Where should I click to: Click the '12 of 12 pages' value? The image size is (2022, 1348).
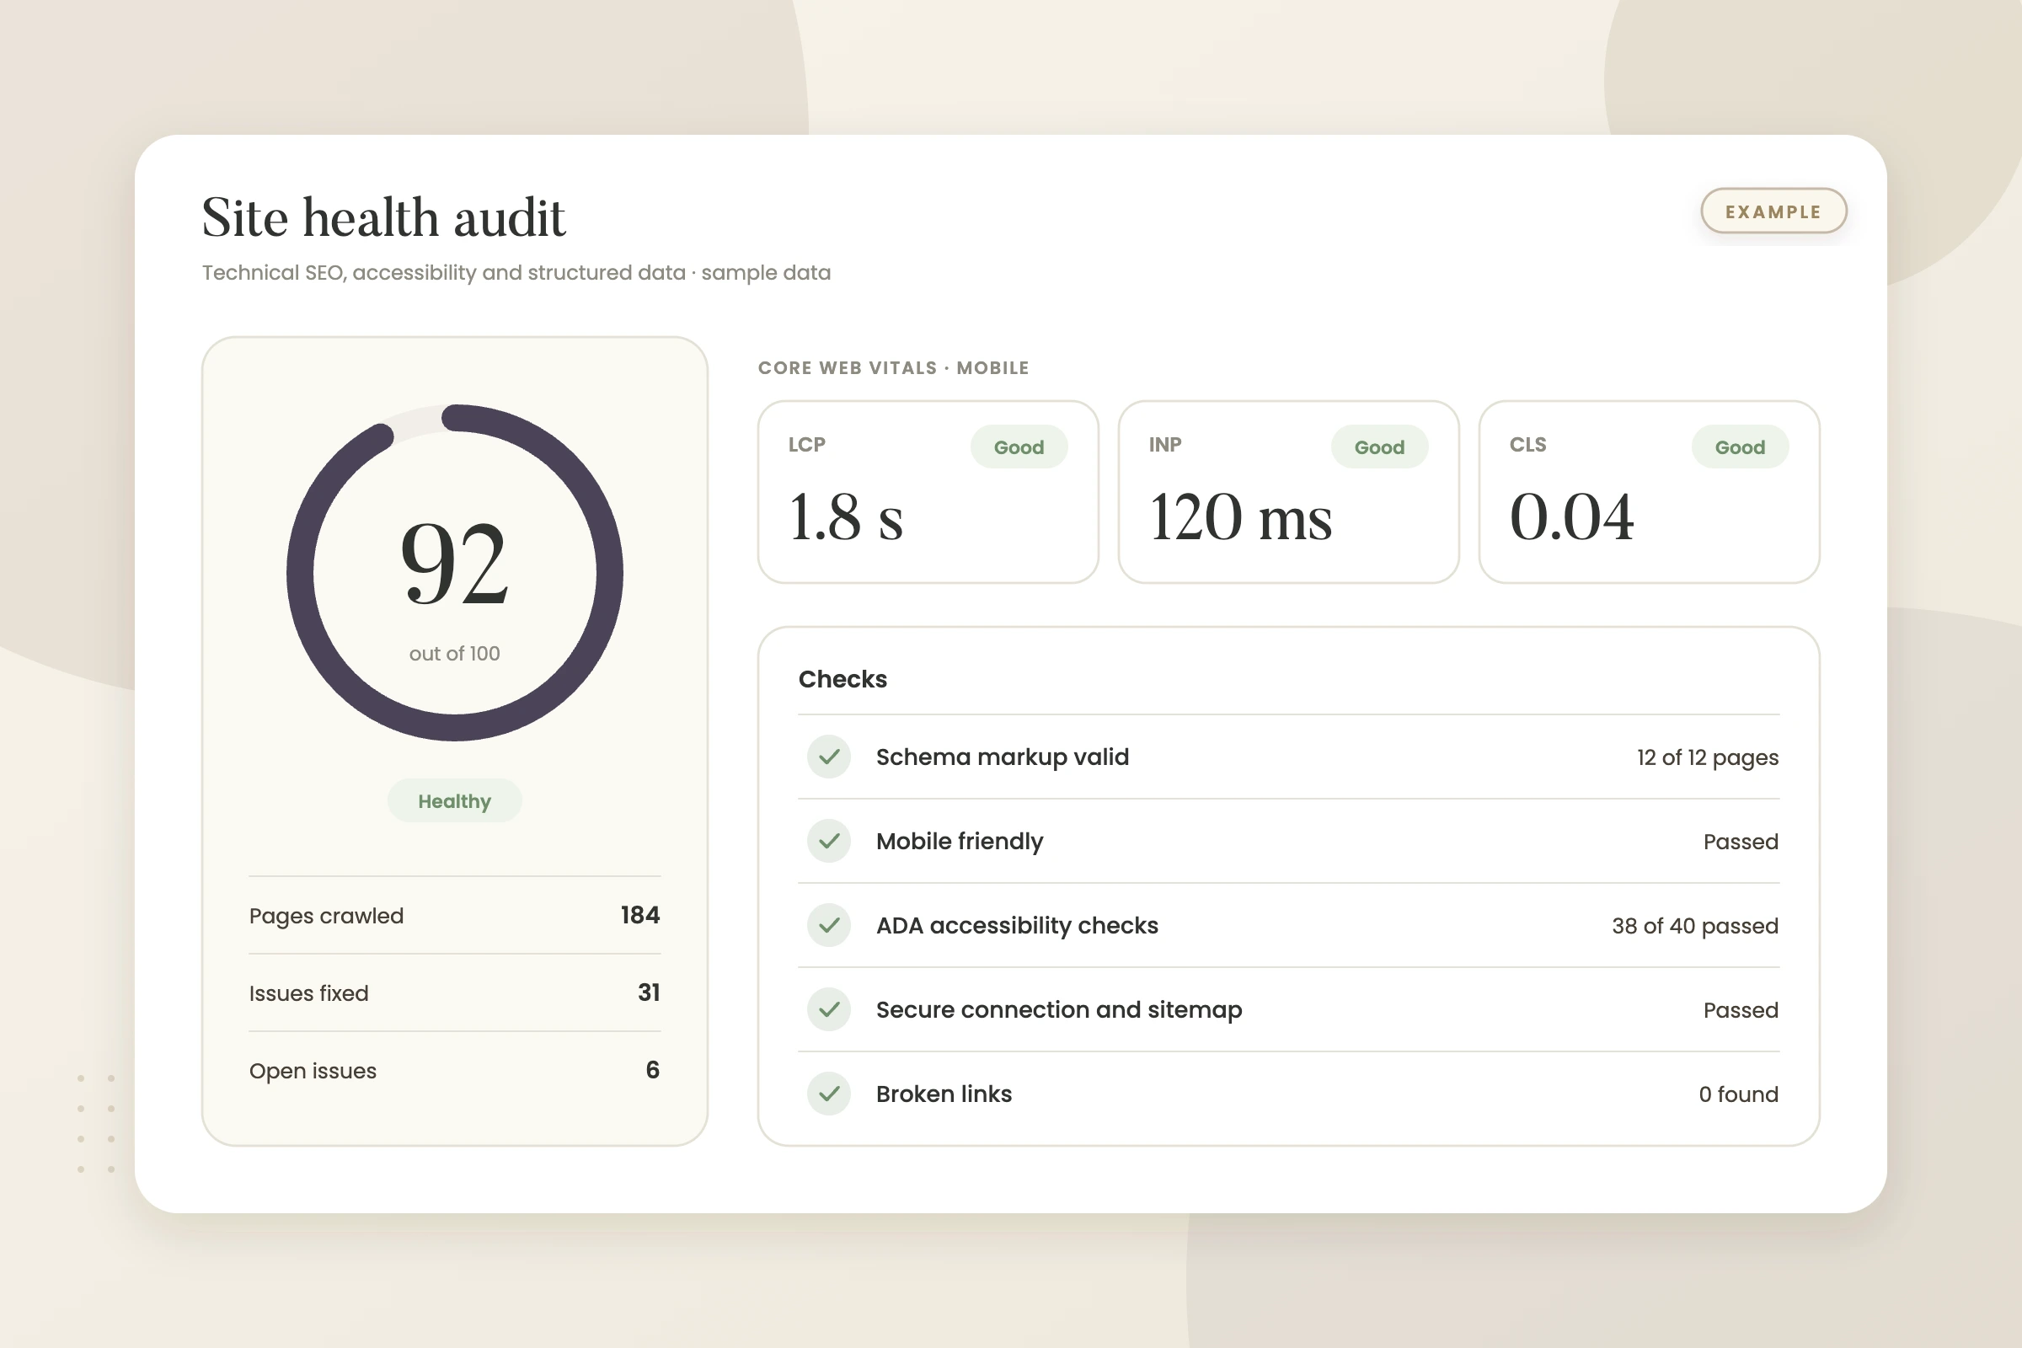(1708, 758)
